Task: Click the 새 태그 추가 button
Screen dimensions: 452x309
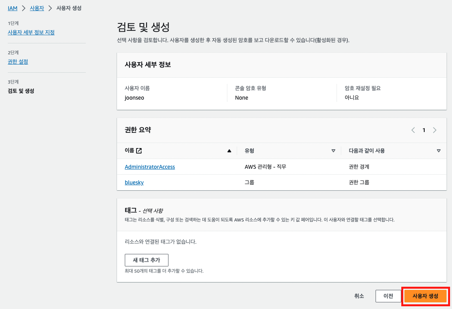Action: pyautogui.click(x=146, y=260)
